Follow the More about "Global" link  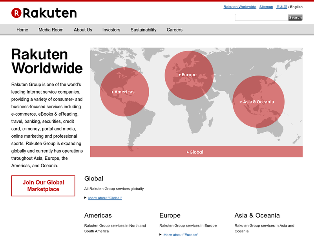[105, 198]
